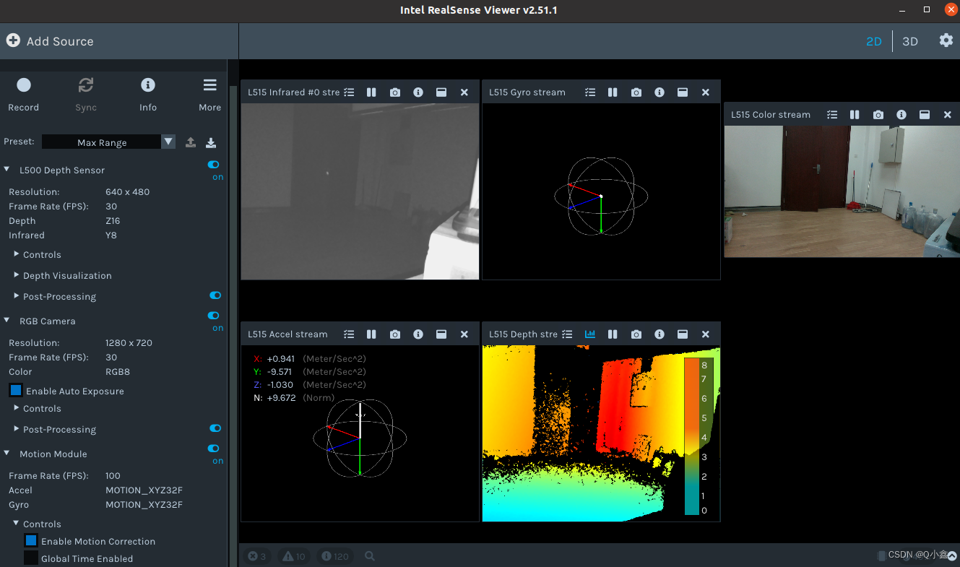Open info overlay on the Gyro stream
The height and width of the screenshot is (567, 960).
click(x=659, y=92)
